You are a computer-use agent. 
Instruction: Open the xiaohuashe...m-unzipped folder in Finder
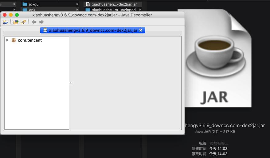[x=114, y=10]
